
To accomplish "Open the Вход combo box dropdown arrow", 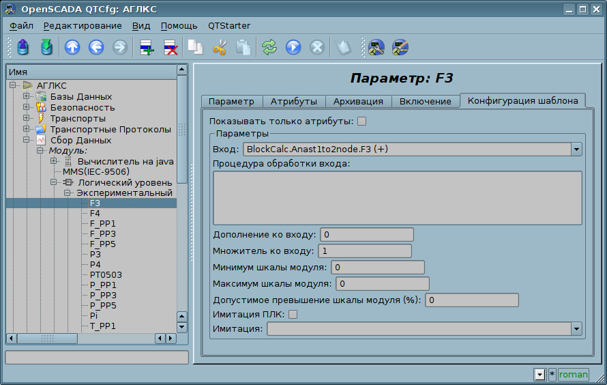I will click(576, 149).
